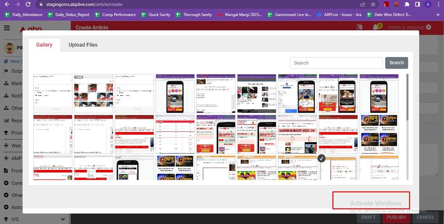444x224 pixels.
Task: Click the translate icon in the header
Action: [360, 28]
